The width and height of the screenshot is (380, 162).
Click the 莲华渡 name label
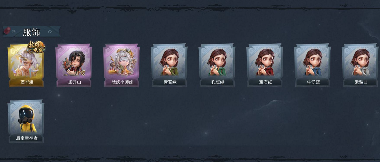pyautogui.click(x=27, y=82)
